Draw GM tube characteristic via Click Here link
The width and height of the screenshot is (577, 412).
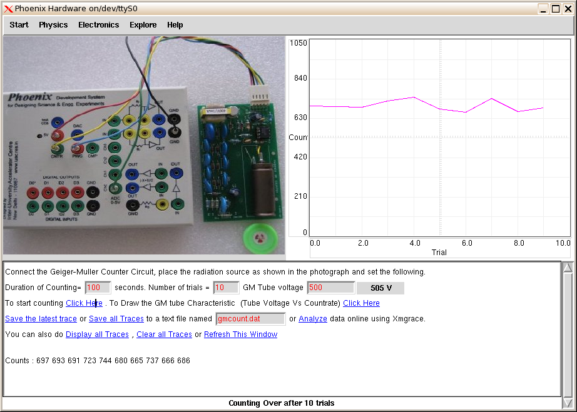click(x=361, y=303)
